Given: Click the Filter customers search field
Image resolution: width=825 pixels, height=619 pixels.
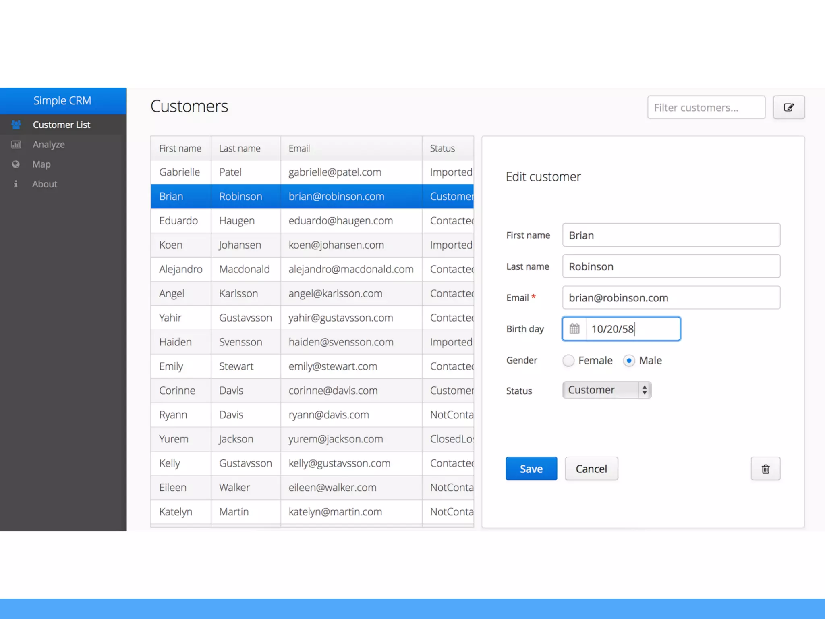Looking at the screenshot, I should (x=706, y=108).
